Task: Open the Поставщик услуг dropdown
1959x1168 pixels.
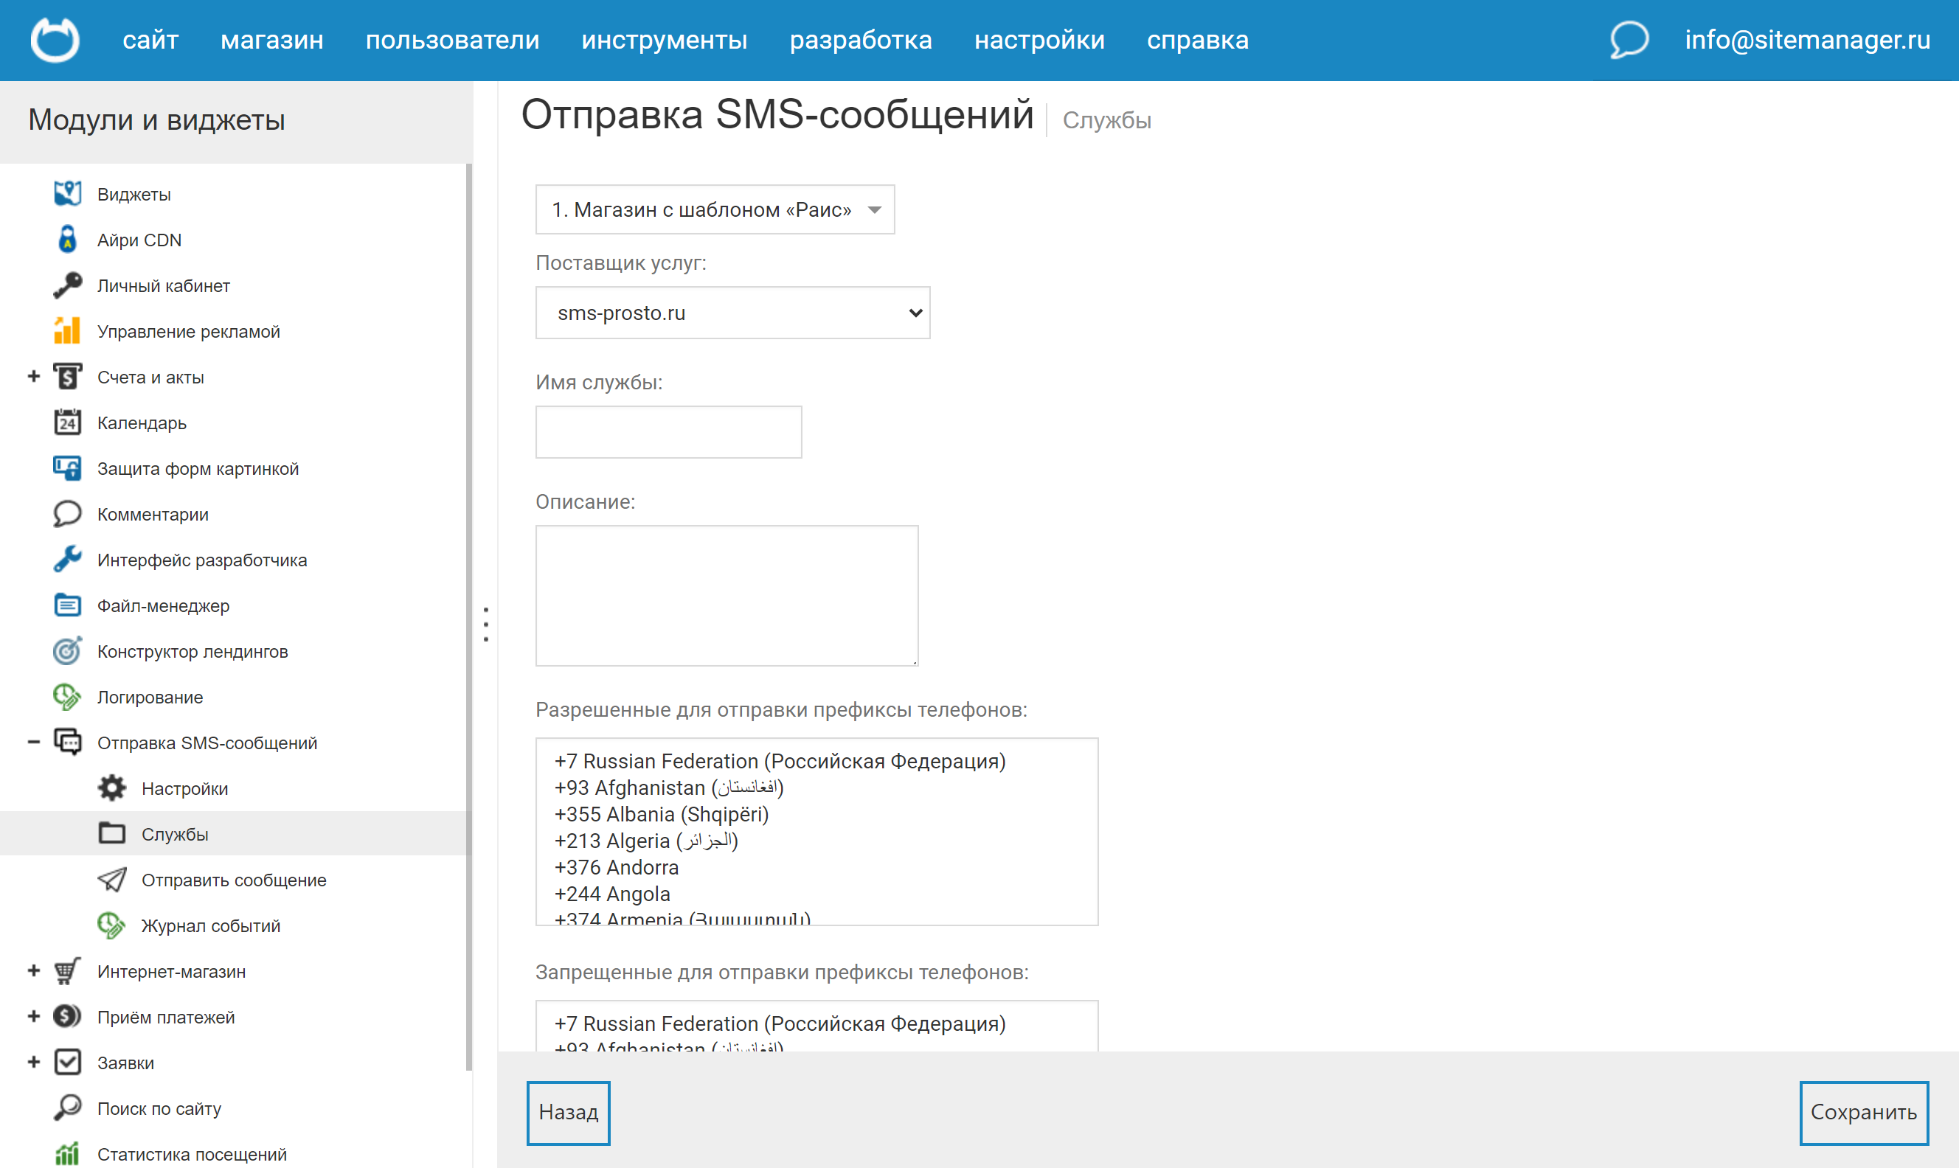Action: coord(732,313)
